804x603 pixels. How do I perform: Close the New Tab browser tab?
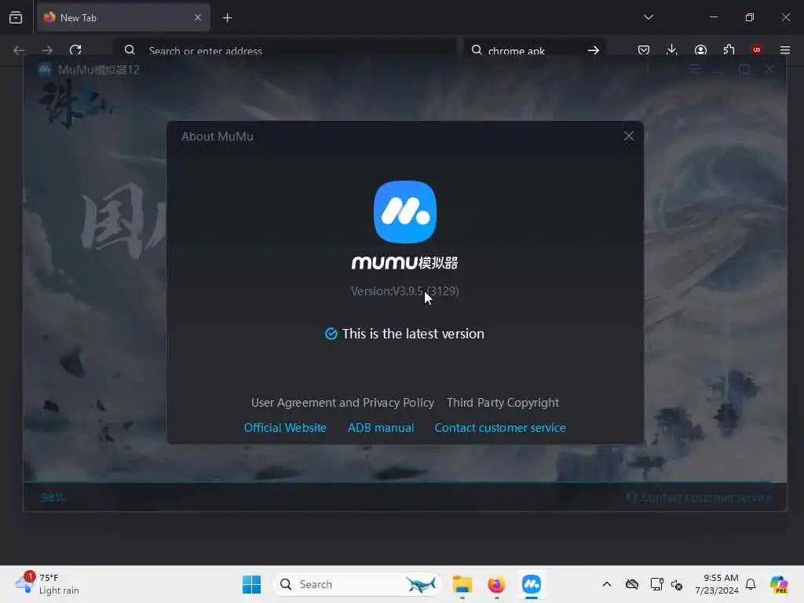pyautogui.click(x=198, y=17)
